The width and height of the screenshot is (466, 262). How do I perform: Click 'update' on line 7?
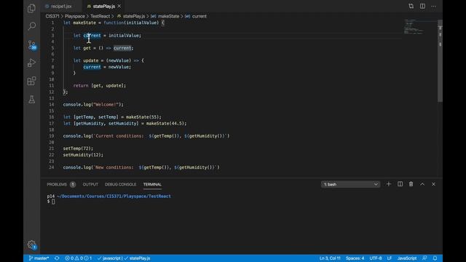click(90, 60)
